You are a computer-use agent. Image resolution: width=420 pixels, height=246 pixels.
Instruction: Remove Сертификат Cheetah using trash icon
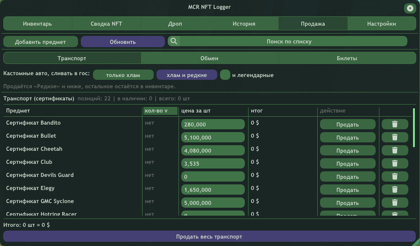[x=395, y=150]
